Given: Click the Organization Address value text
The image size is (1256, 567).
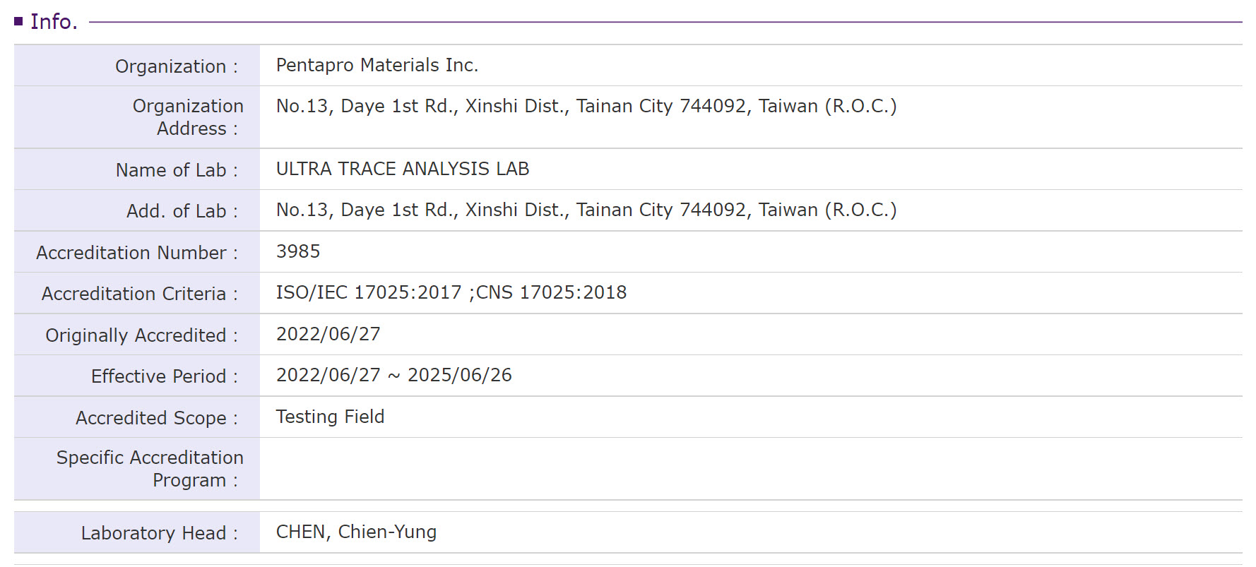Looking at the screenshot, I should pos(586,106).
